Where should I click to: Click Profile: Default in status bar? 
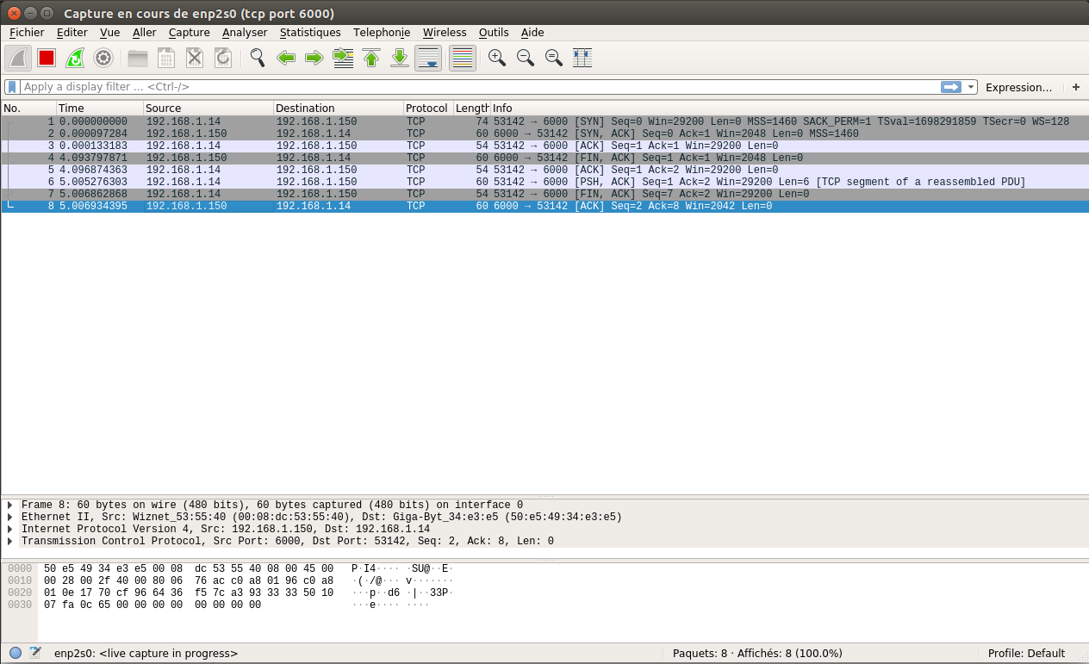tap(1026, 653)
